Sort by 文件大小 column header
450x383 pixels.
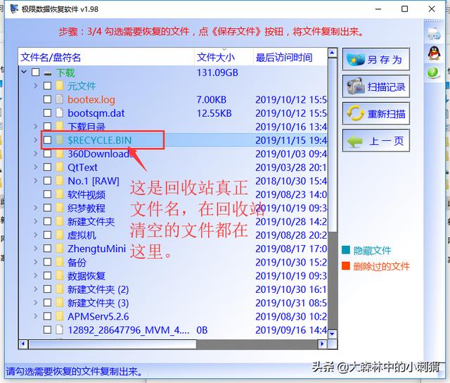pos(224,57)
